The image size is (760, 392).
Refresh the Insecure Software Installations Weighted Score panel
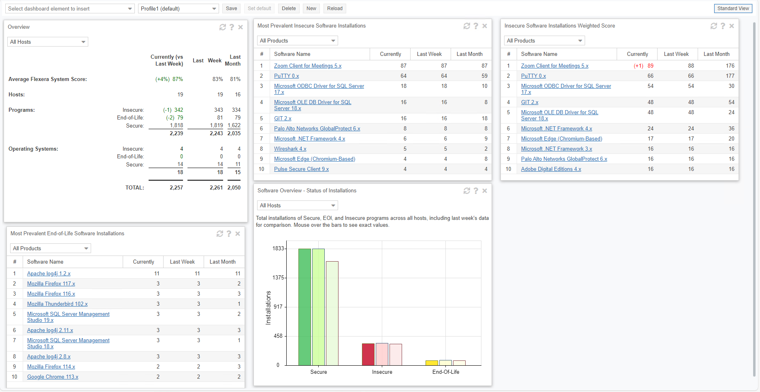(713, 26)
